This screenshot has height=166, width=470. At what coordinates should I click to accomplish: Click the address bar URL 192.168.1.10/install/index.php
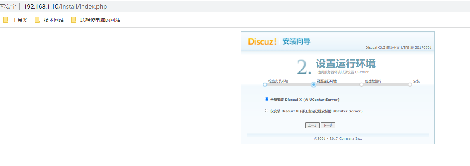point(65,7)
